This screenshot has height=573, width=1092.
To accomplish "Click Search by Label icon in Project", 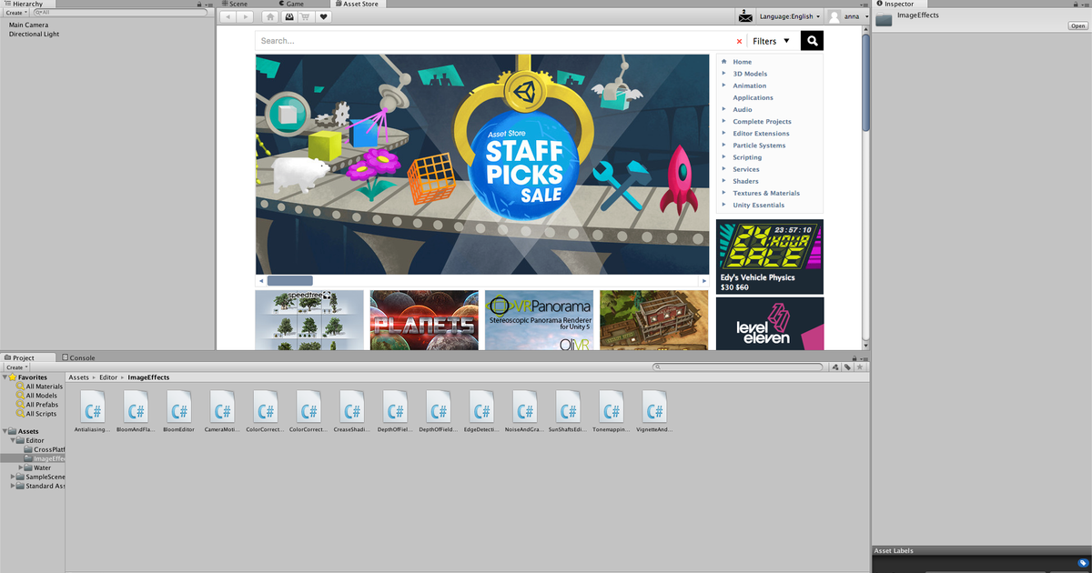I will coord(847,367).
